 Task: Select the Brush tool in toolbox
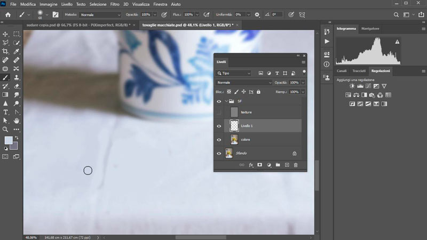[5, 77]
